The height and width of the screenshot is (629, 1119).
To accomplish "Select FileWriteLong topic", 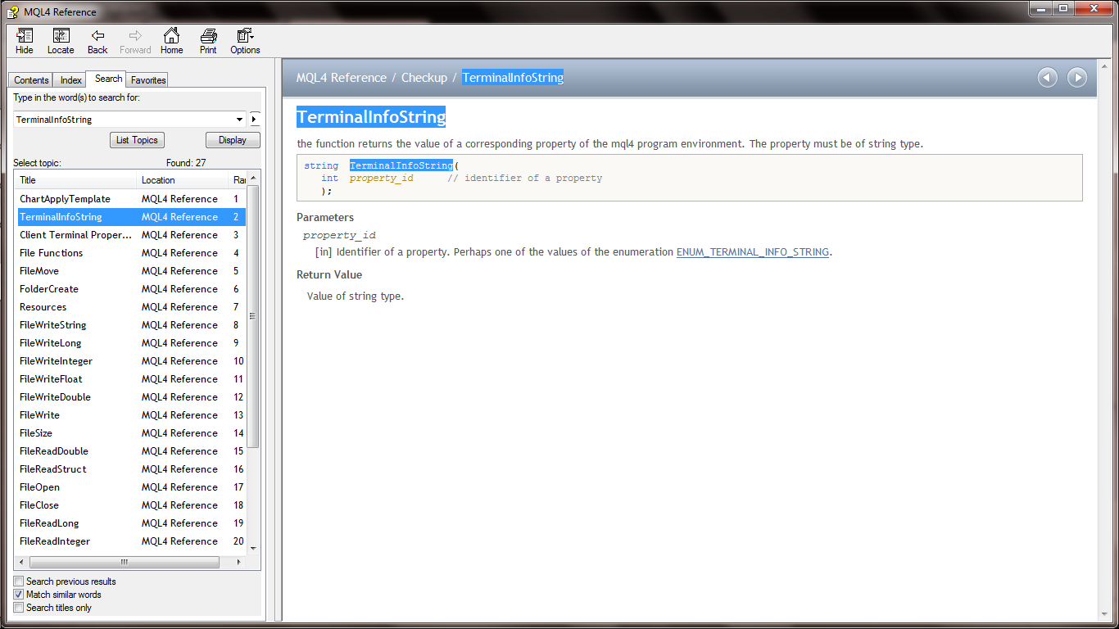I will pos(131,343).
